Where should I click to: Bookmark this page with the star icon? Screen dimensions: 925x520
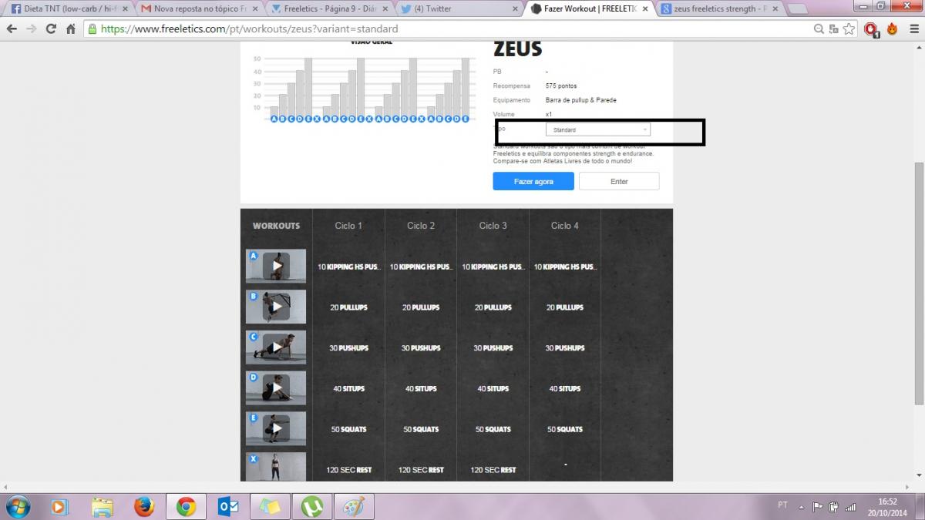tap(849, 29)
